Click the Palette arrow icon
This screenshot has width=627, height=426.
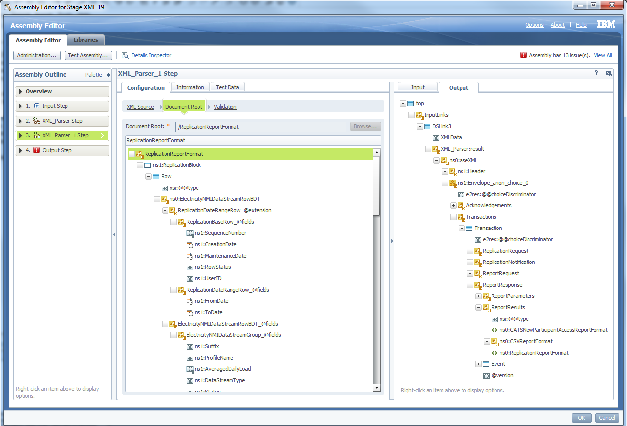(x=107, y=75)
